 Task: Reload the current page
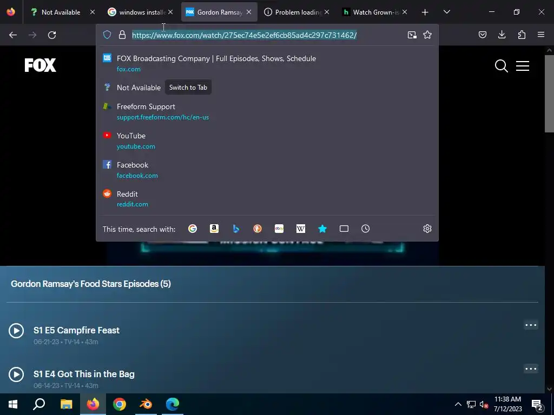(52, 35)
